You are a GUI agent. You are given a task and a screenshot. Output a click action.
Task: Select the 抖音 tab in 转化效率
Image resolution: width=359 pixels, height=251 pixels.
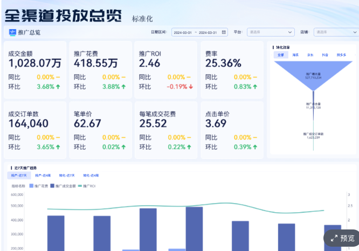[325, 55]
